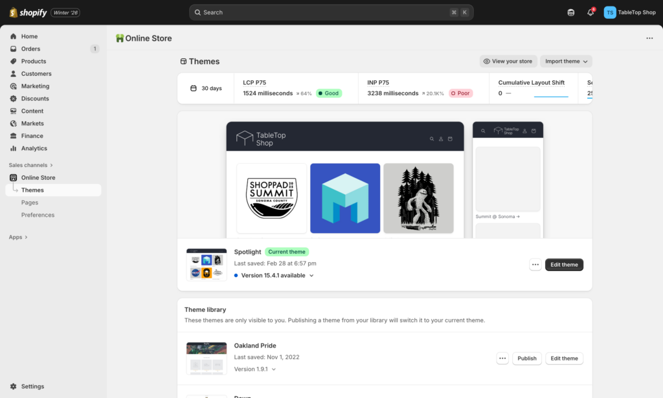Open Spotlight theme more actions menu
The image size is (663, 398).
535,265
